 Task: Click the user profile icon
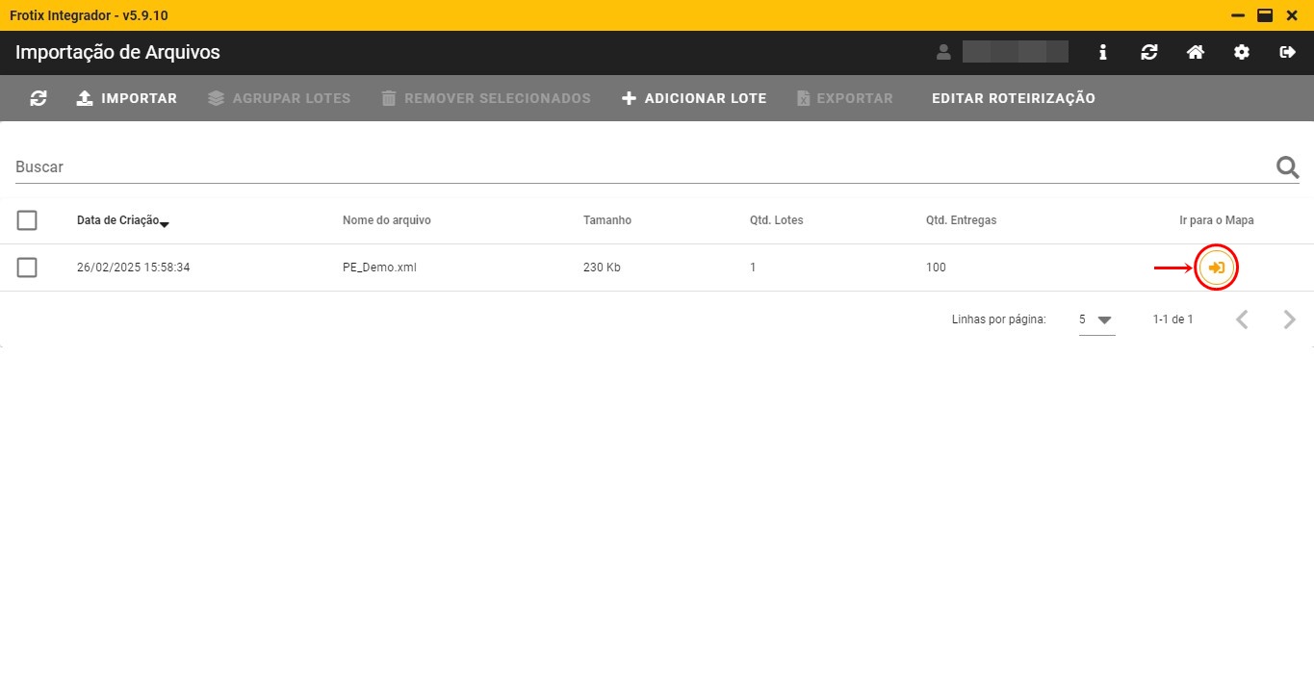(x=943, y=52)
